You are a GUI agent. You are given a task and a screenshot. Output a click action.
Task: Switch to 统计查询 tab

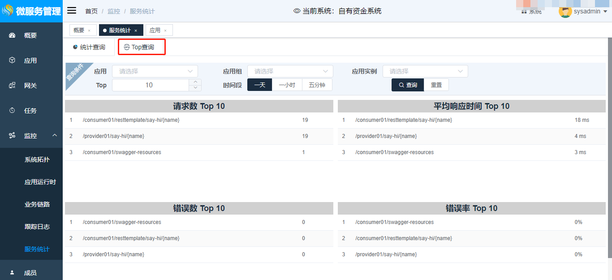click(89, 47)
